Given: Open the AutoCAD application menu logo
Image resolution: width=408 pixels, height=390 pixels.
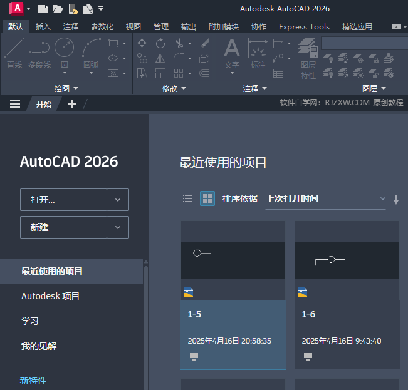Looking at the screenshot, I should pos(17,8).
